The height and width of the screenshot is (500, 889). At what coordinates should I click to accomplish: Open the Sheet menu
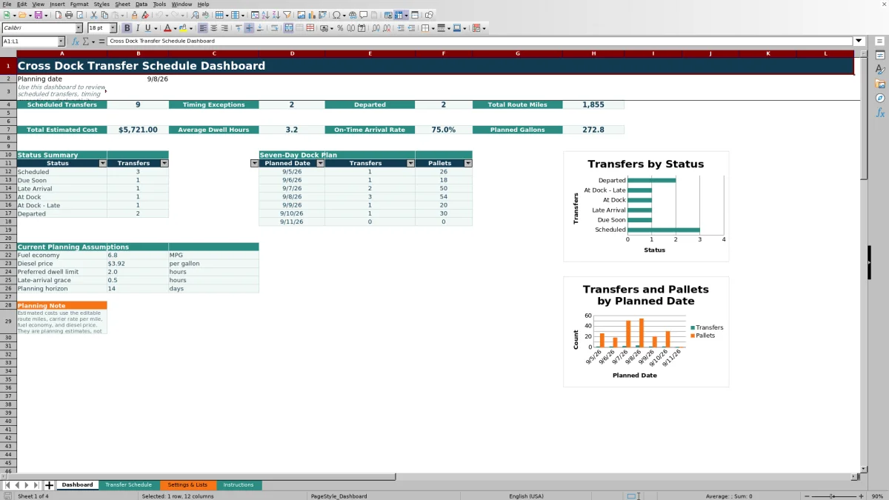coord(122,4)
